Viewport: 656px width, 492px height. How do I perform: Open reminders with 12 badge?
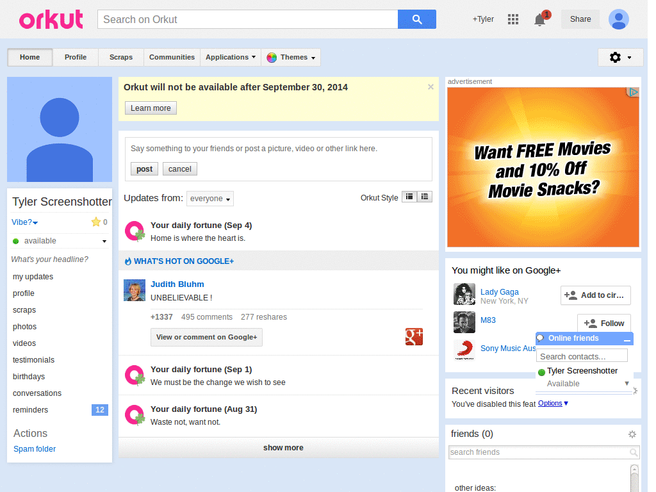(x=60, y=410)
